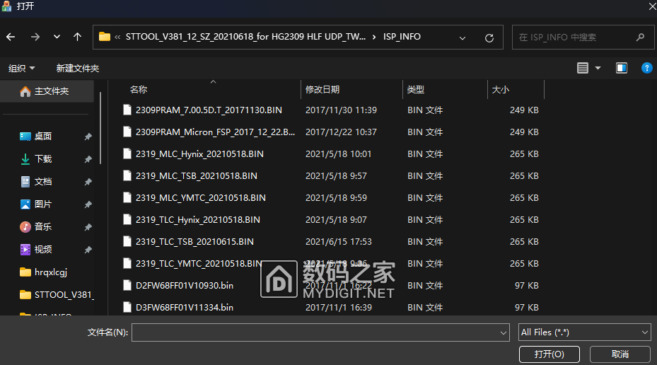Select 主文件夹 in the navigation pane

point(47,91)
